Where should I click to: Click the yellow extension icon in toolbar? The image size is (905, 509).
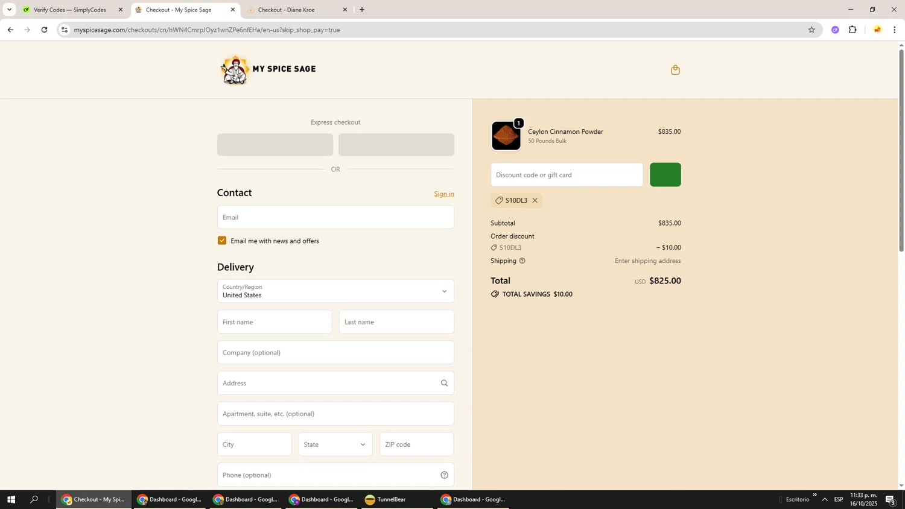click(x=877, y=30)
